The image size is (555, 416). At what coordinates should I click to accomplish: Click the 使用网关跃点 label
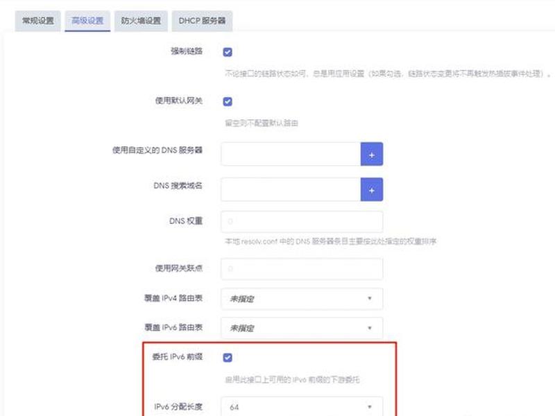pyautogui.click(x=179, y=268)
